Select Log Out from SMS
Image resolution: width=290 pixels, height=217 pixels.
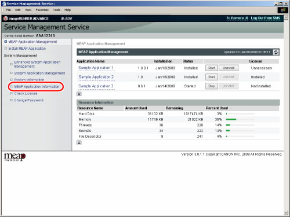[x=266, y=18]
